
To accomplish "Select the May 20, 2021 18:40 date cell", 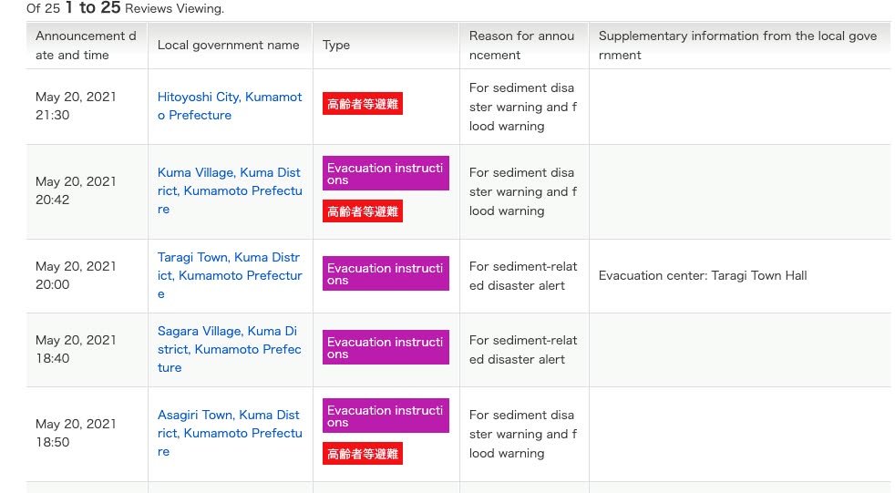I will pyautogui.click(x=76, y=349).
